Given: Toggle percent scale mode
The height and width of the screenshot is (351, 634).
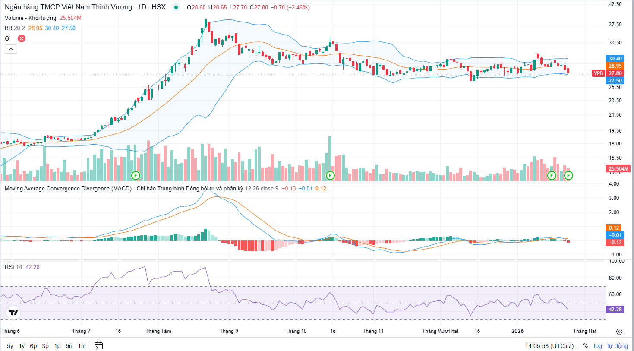Looking at the screenshot, I should pos(585,346).
